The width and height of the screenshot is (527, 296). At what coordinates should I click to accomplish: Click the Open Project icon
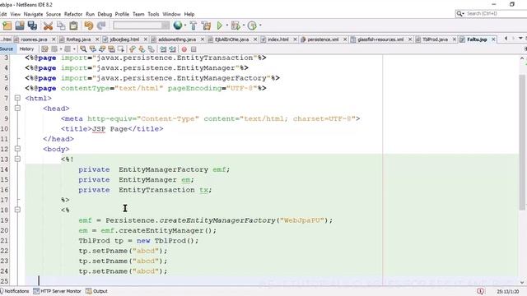pyautogui.click(x=20, y=25)
